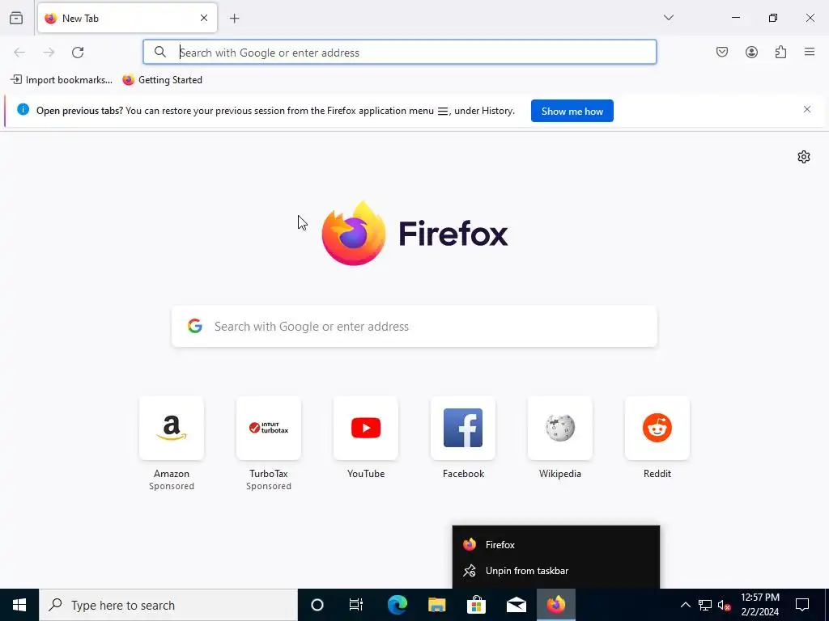Viewport: 829px width, 621px height.
Task: Expand the list all tabs chevron
Action: point(669,18)
